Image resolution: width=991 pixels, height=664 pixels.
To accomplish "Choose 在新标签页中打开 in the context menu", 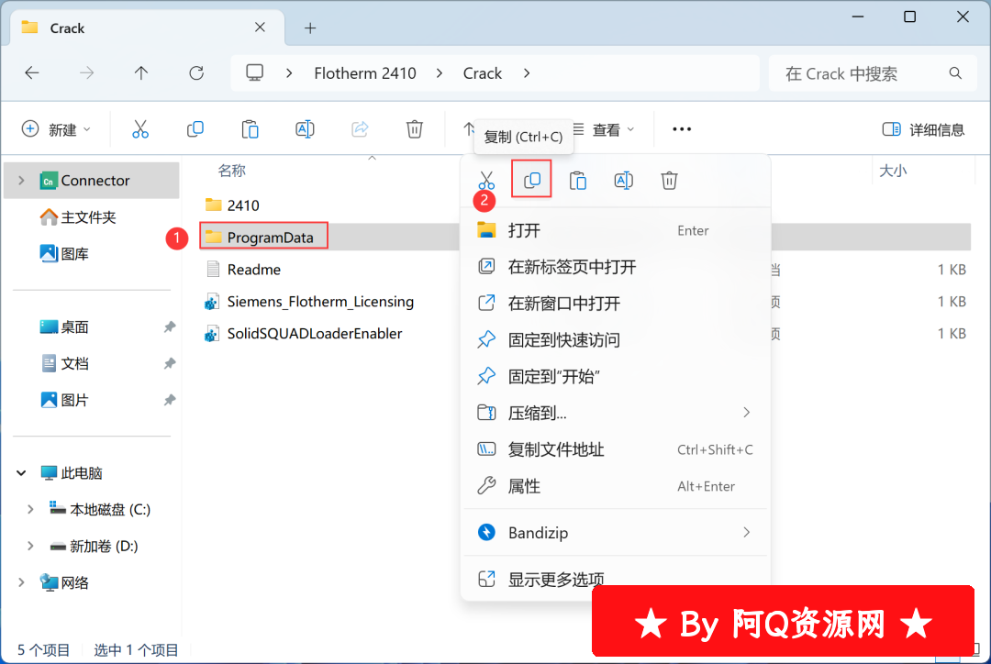I will coord(616,267).
